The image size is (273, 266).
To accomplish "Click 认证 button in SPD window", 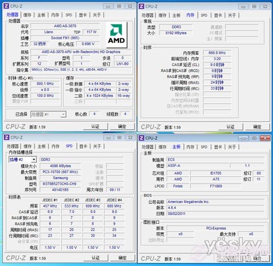I will 96,258.
